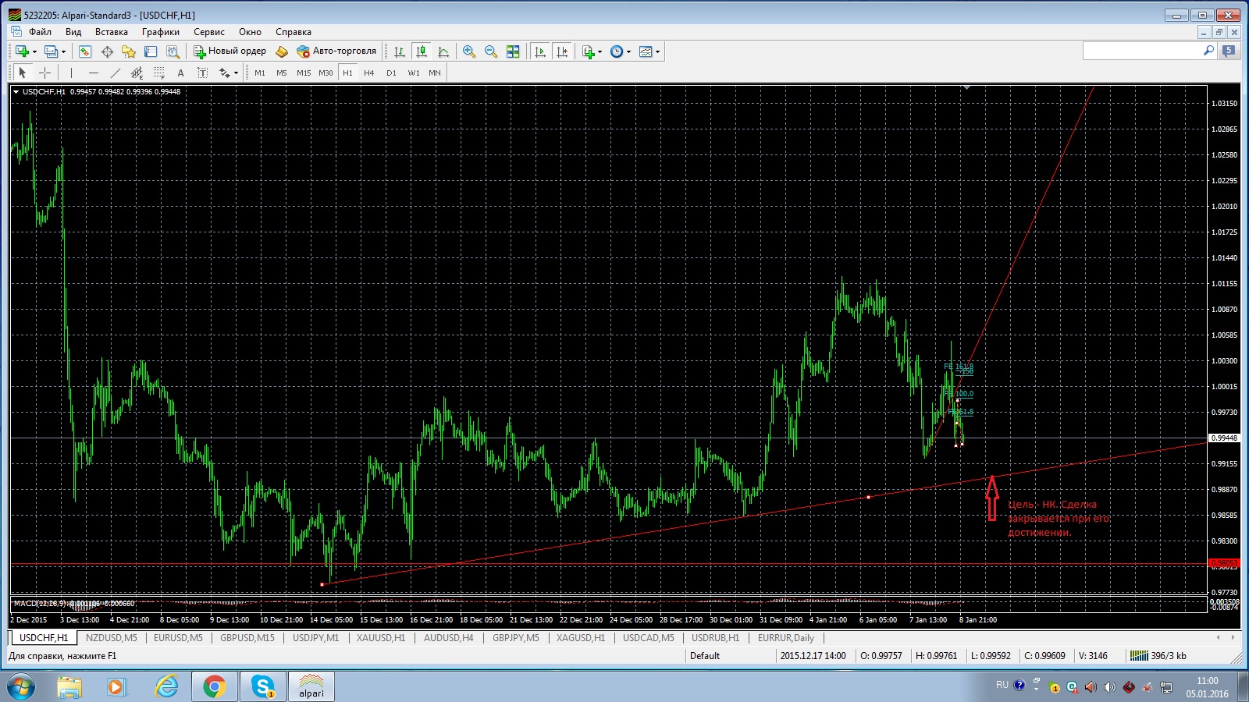Open Google Chrome from the taskbar

click(x=214, y=686)
